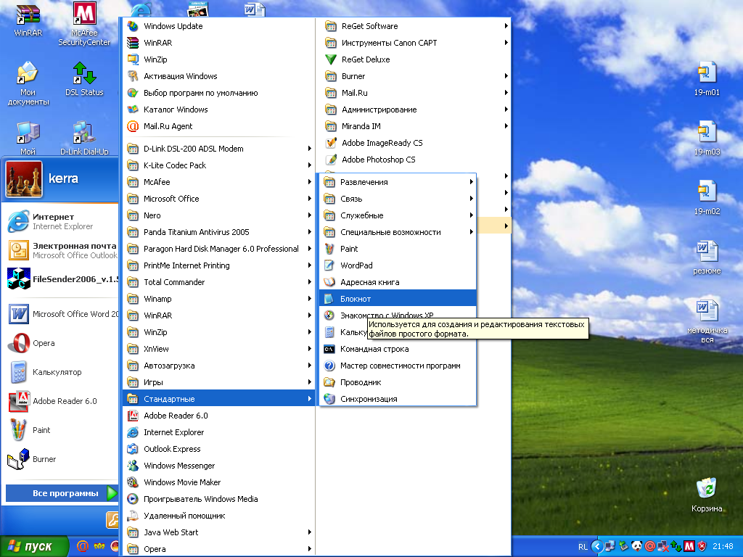Expand Total Commander submenu

[x=218, y=282]
